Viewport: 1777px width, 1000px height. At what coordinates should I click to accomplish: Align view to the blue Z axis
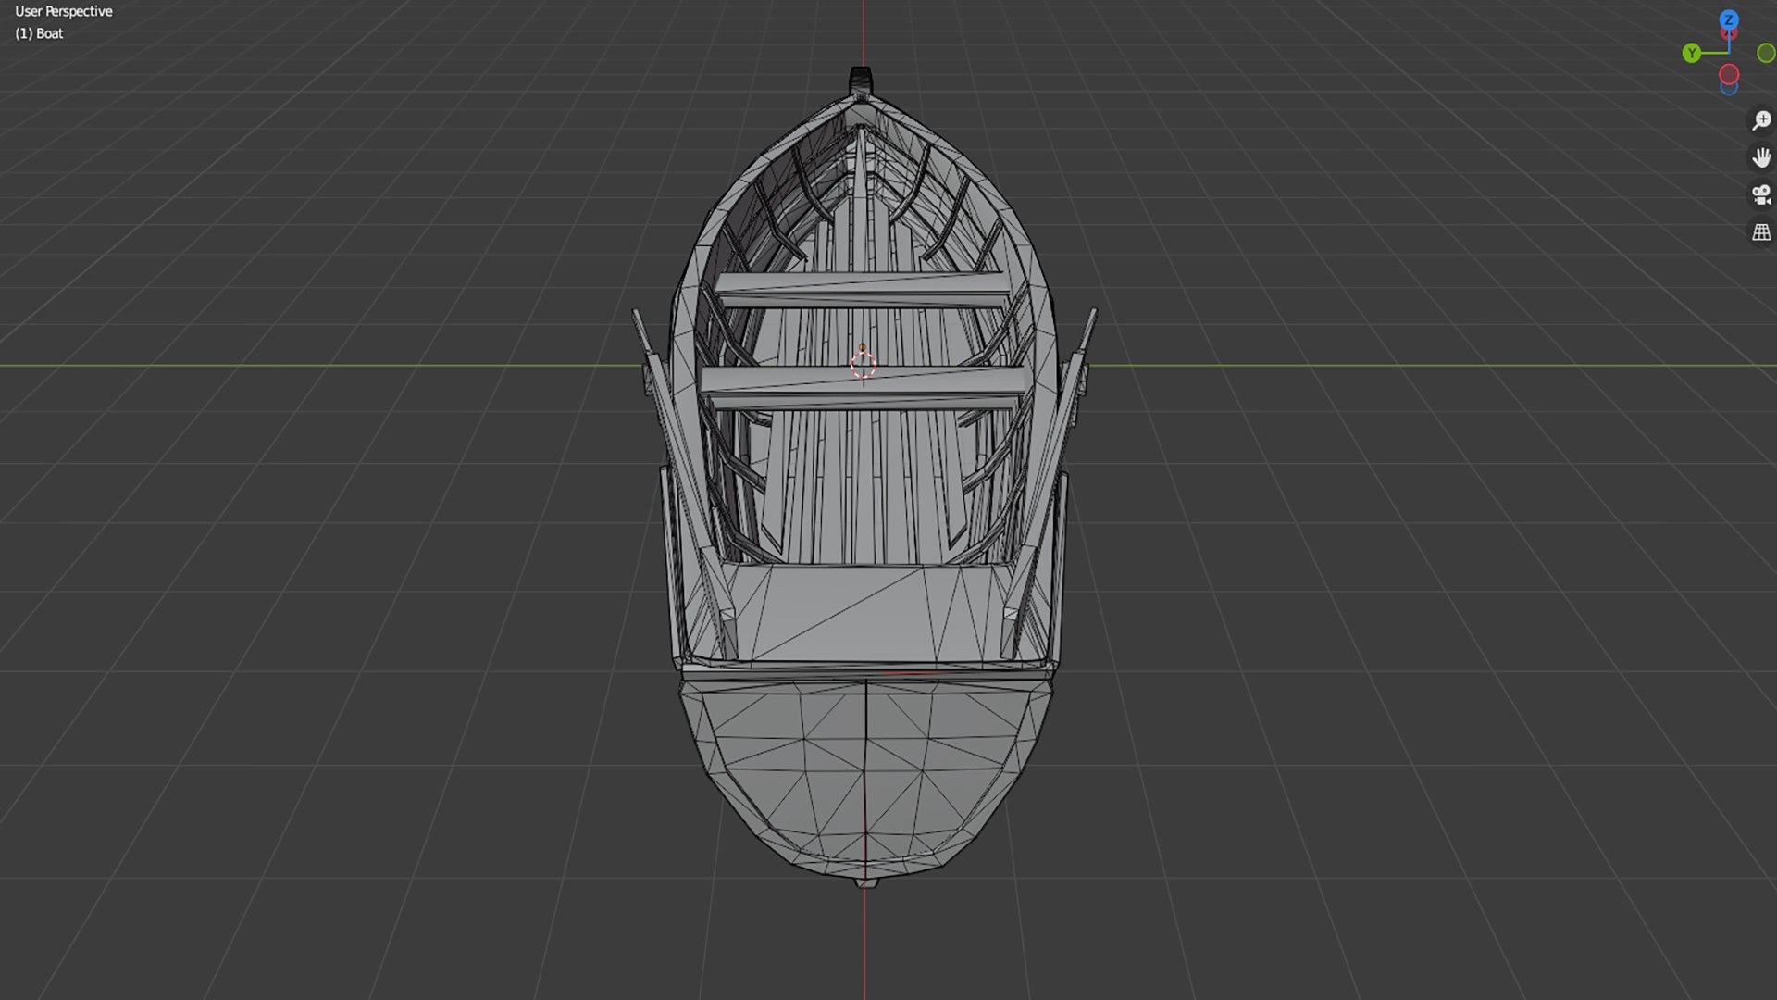[1728, 19]
